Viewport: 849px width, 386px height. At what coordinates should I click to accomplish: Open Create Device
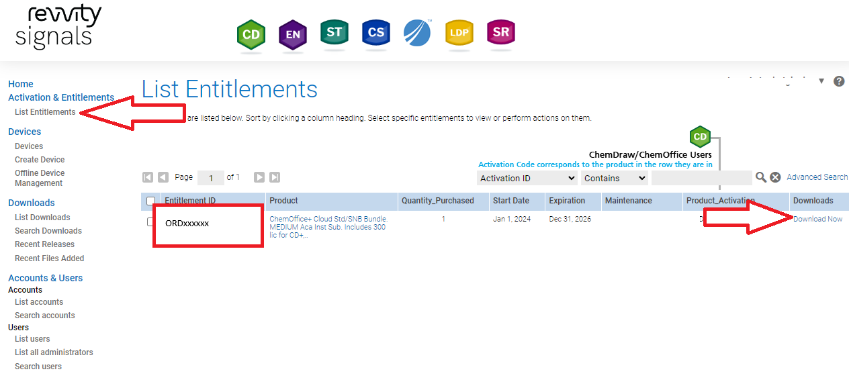tap(40, 160)
